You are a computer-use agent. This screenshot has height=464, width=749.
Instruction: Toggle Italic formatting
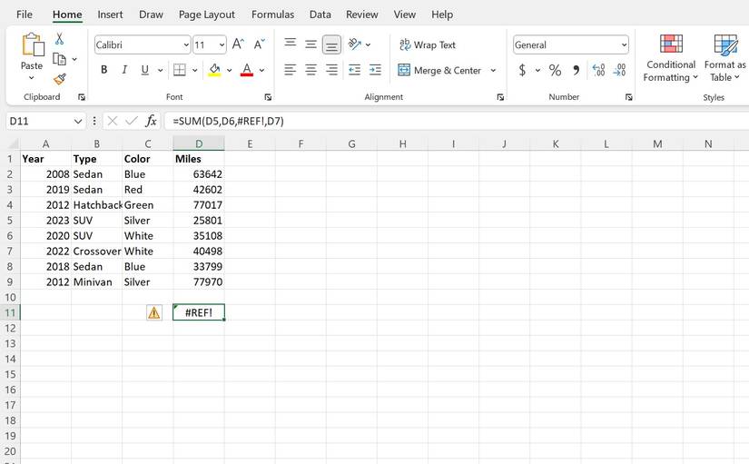point(124,70)
